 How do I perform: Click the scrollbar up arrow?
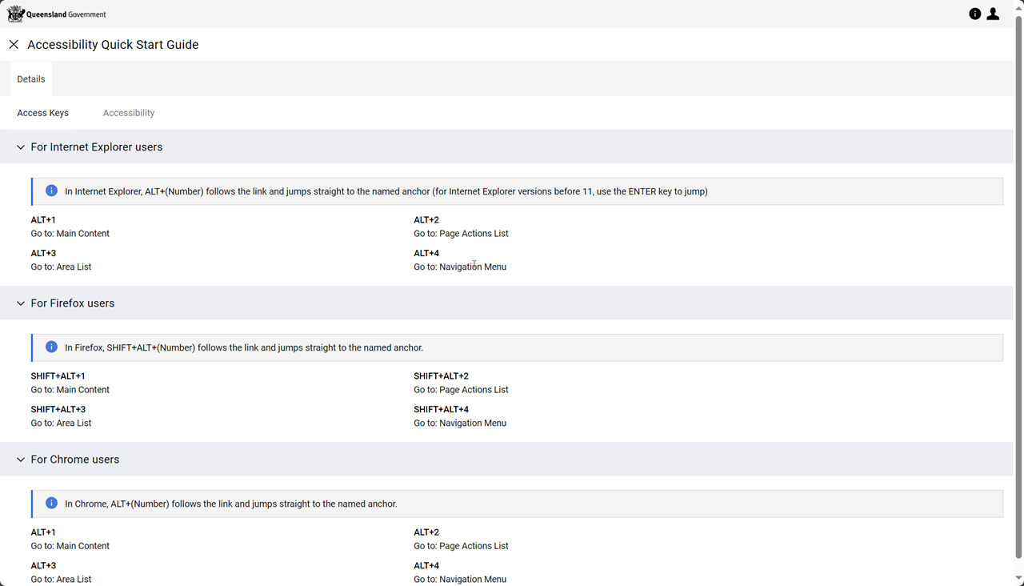coord(1018,7)
